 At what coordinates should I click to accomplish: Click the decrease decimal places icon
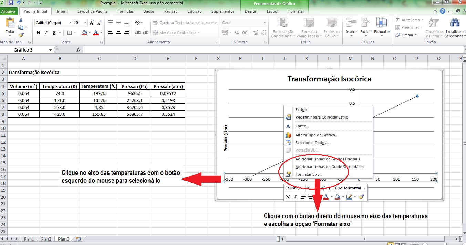point(264,33)
